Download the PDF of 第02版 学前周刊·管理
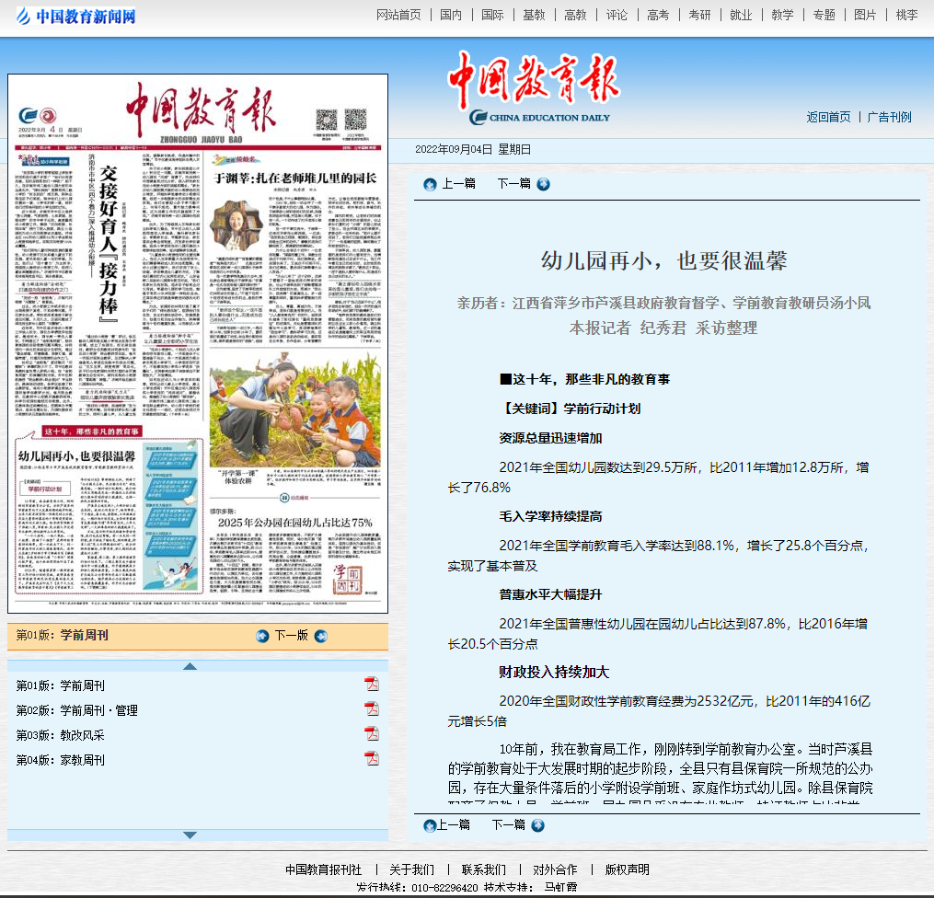The height and width of the screenshot is (898, 934). 372,708
